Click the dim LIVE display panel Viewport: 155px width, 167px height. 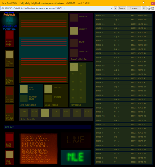76,140
